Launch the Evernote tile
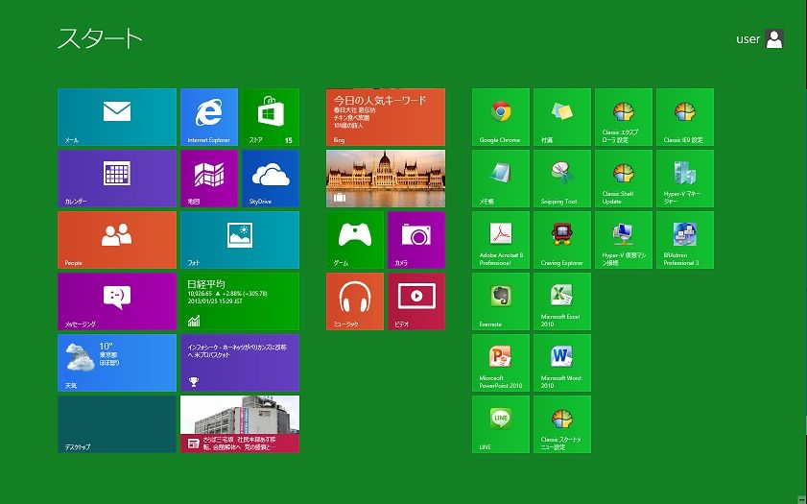The height and width of the screenshot is (504, 807). point(501,301)
